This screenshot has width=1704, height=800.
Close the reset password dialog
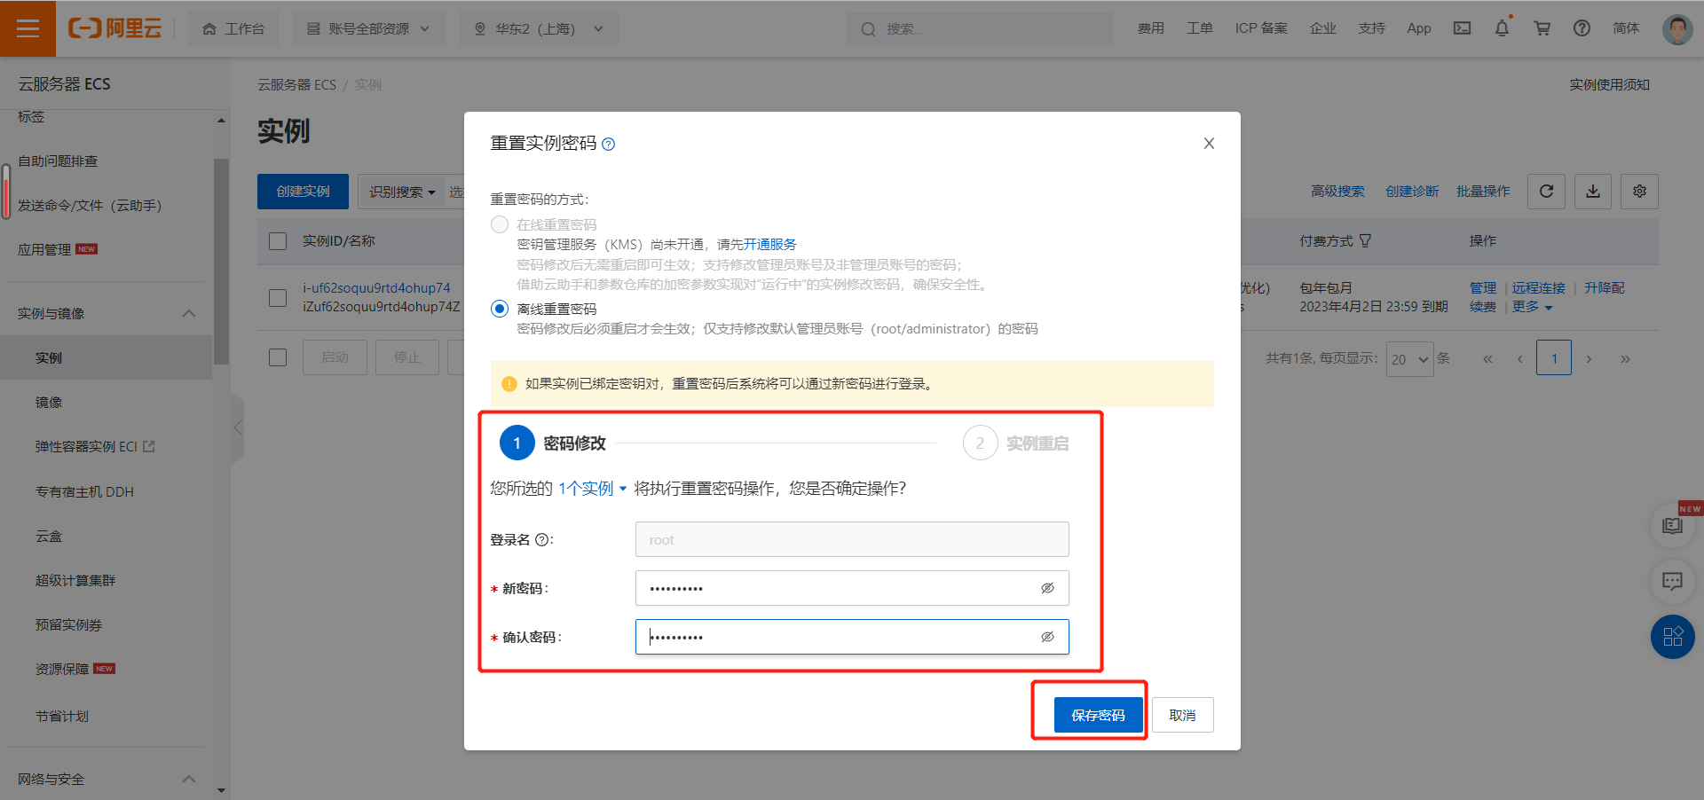pos(1209,144)
